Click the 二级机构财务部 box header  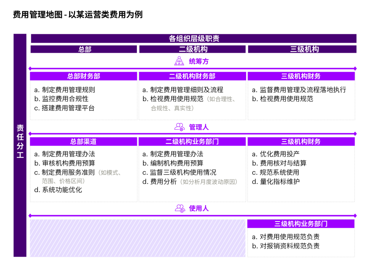coord(192,76)
